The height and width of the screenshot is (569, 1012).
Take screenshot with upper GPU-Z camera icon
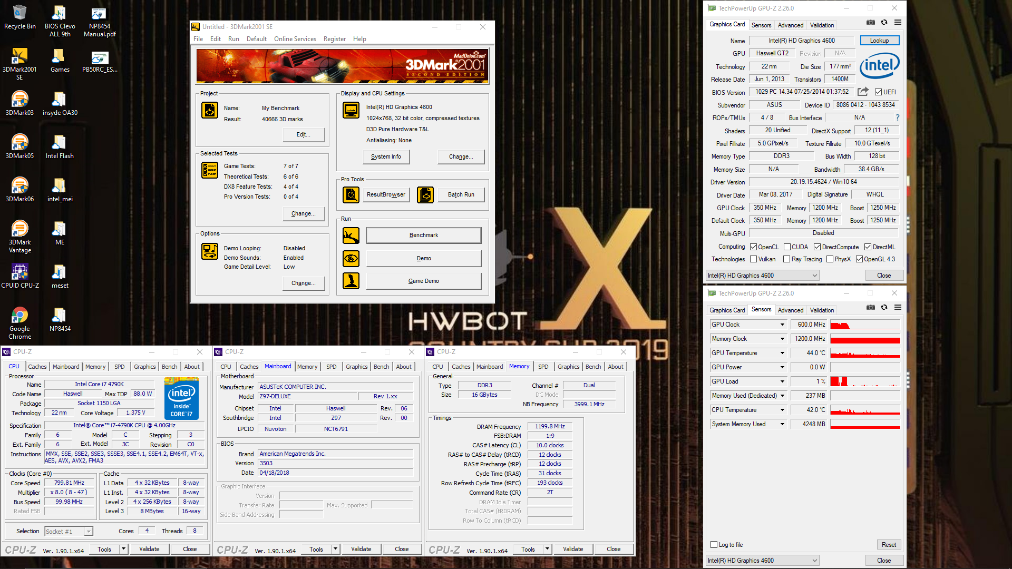[871, 23]
